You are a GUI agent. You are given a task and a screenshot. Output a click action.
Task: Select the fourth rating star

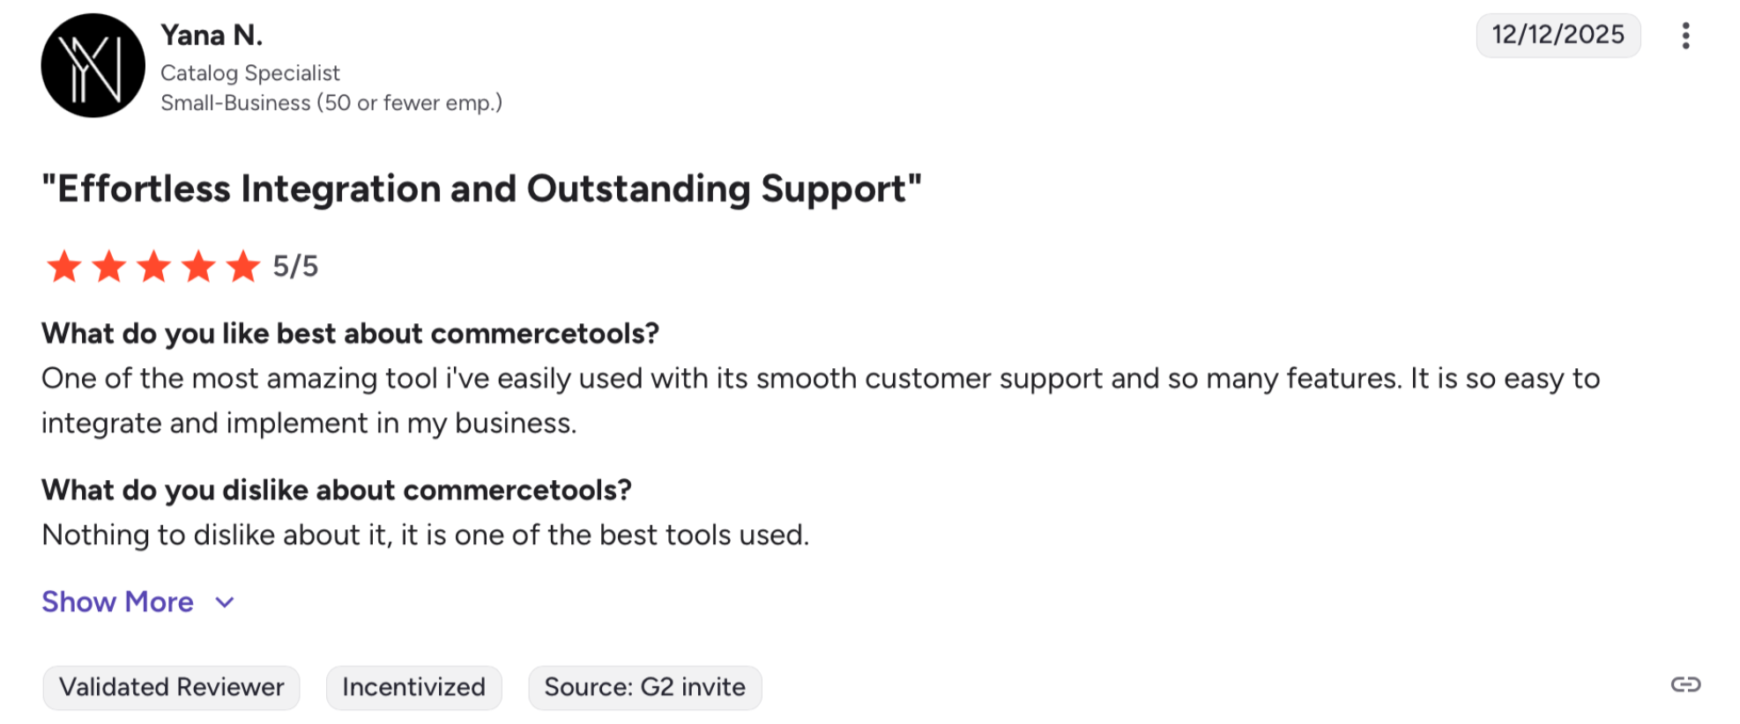(x=198, y=266)
